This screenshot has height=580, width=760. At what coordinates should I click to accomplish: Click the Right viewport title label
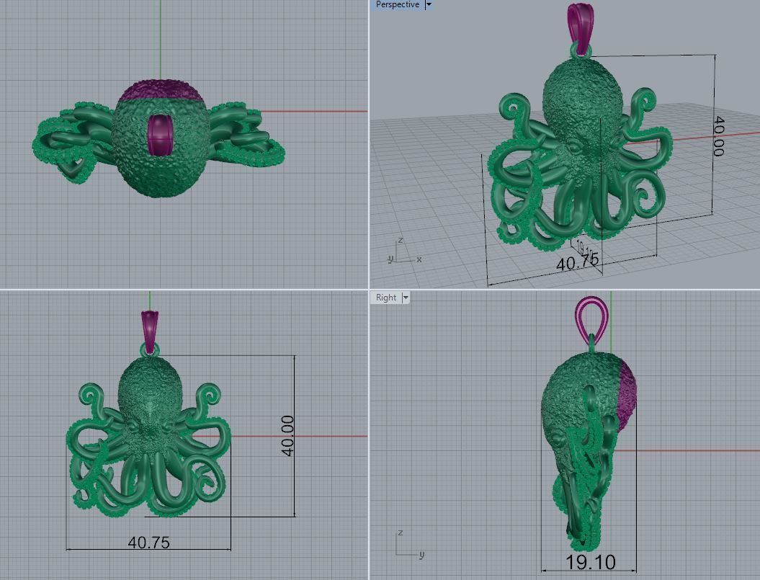click(x=386, y=298)
